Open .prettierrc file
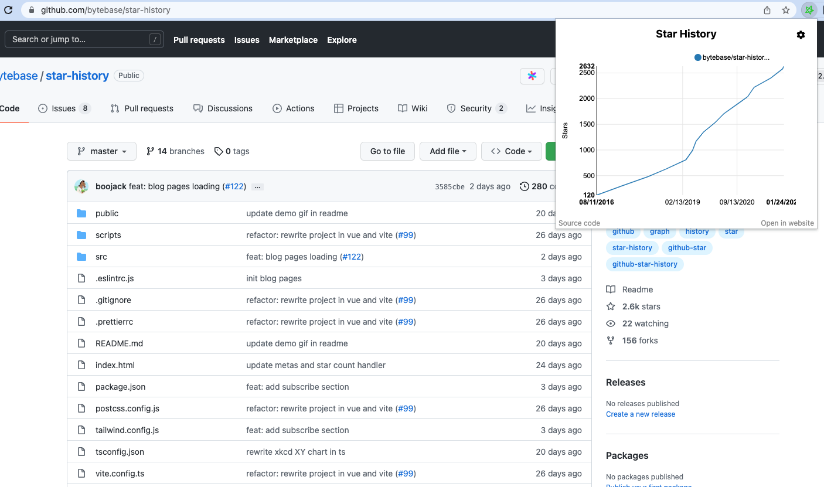Viewport: 824px width, 487px height. tap(114, 322)
